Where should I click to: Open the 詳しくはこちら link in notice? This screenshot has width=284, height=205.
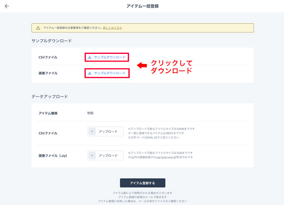pyautogui.click(x=112, y=28)
